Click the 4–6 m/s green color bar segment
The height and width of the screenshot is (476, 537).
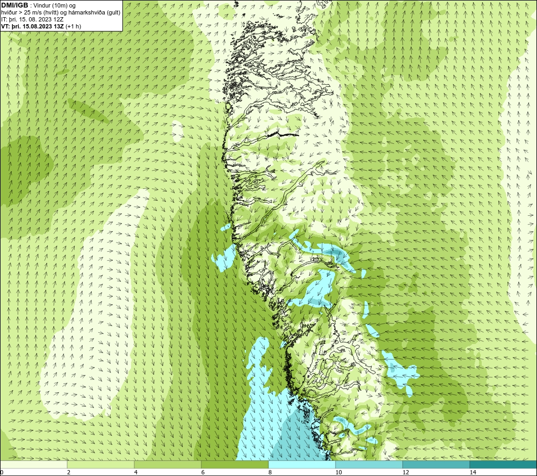(168, 464)
